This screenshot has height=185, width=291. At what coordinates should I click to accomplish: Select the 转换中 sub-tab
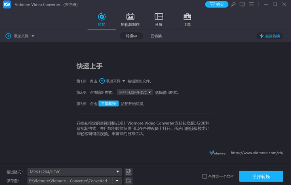coord(131,36)
